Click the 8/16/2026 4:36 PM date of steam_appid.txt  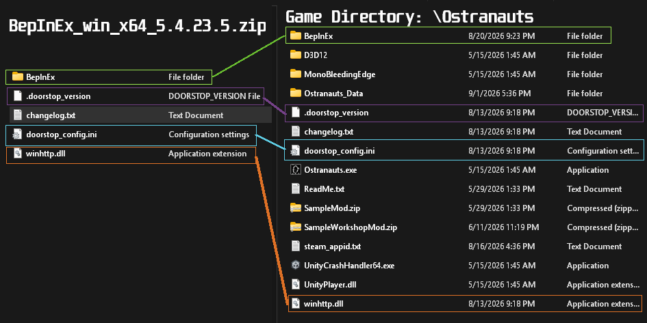pos(501,247)
